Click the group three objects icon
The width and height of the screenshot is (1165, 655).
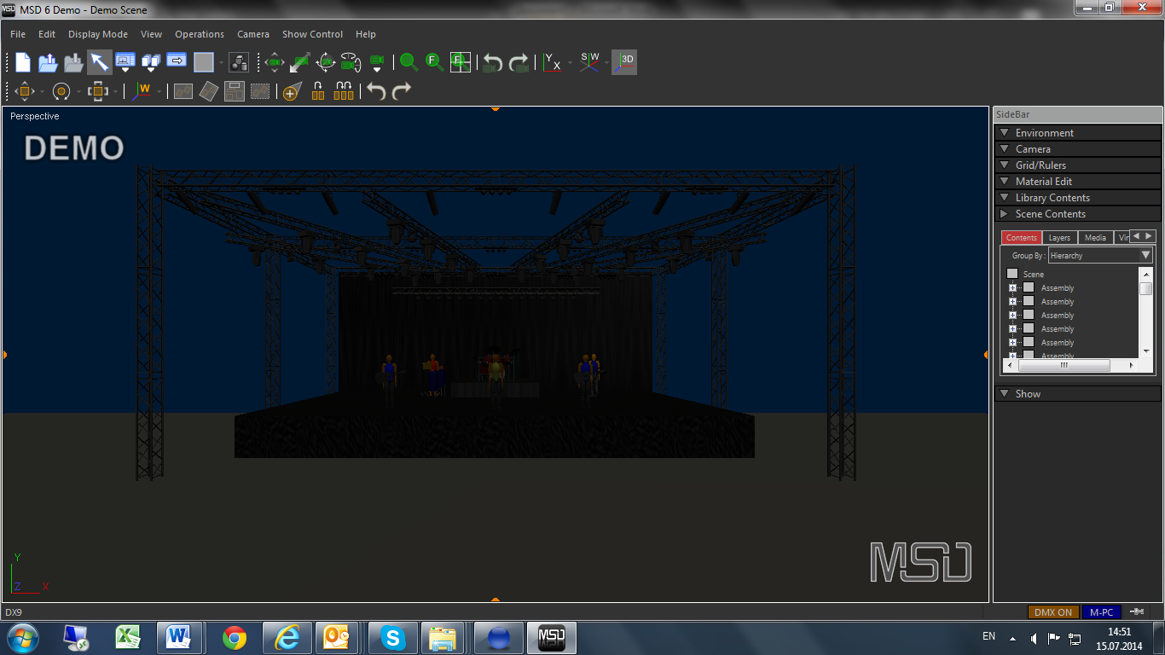pyautogui.click(x=344, y=91)
